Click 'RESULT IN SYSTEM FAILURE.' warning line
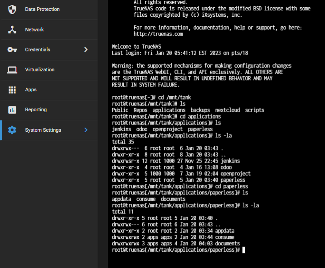Viewport: 325px width, 268px height. click(x=146, y=85)
